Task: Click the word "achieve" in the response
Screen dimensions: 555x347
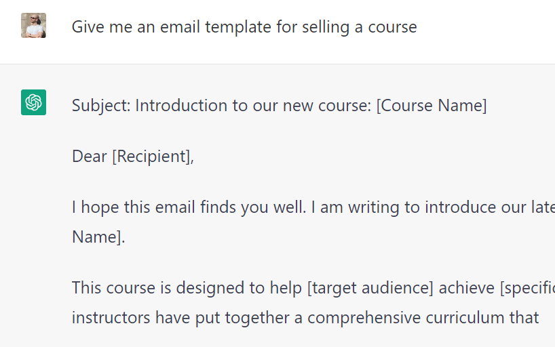Action: tap(467, 288)
